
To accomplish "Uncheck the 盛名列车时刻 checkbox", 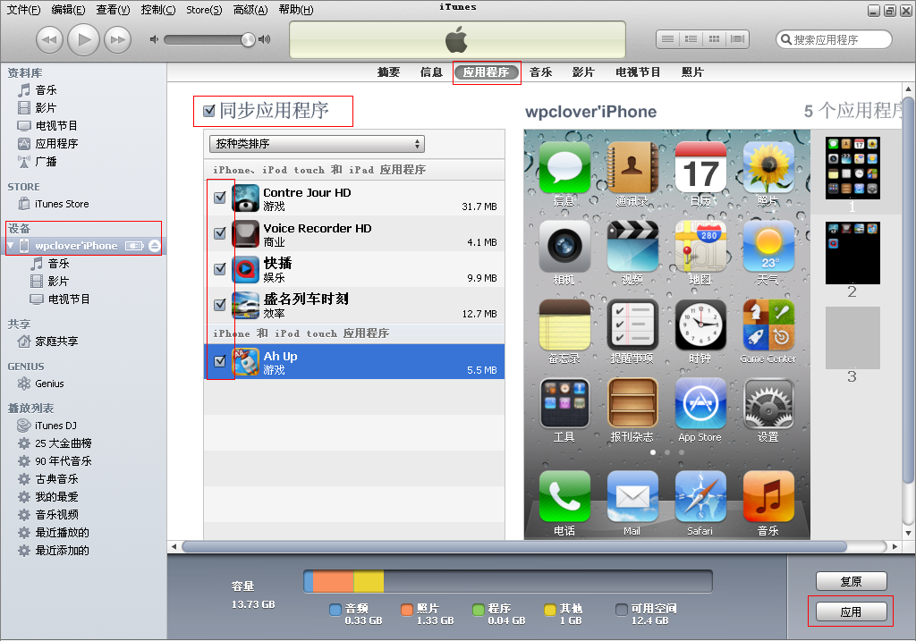I will point(220,305).
